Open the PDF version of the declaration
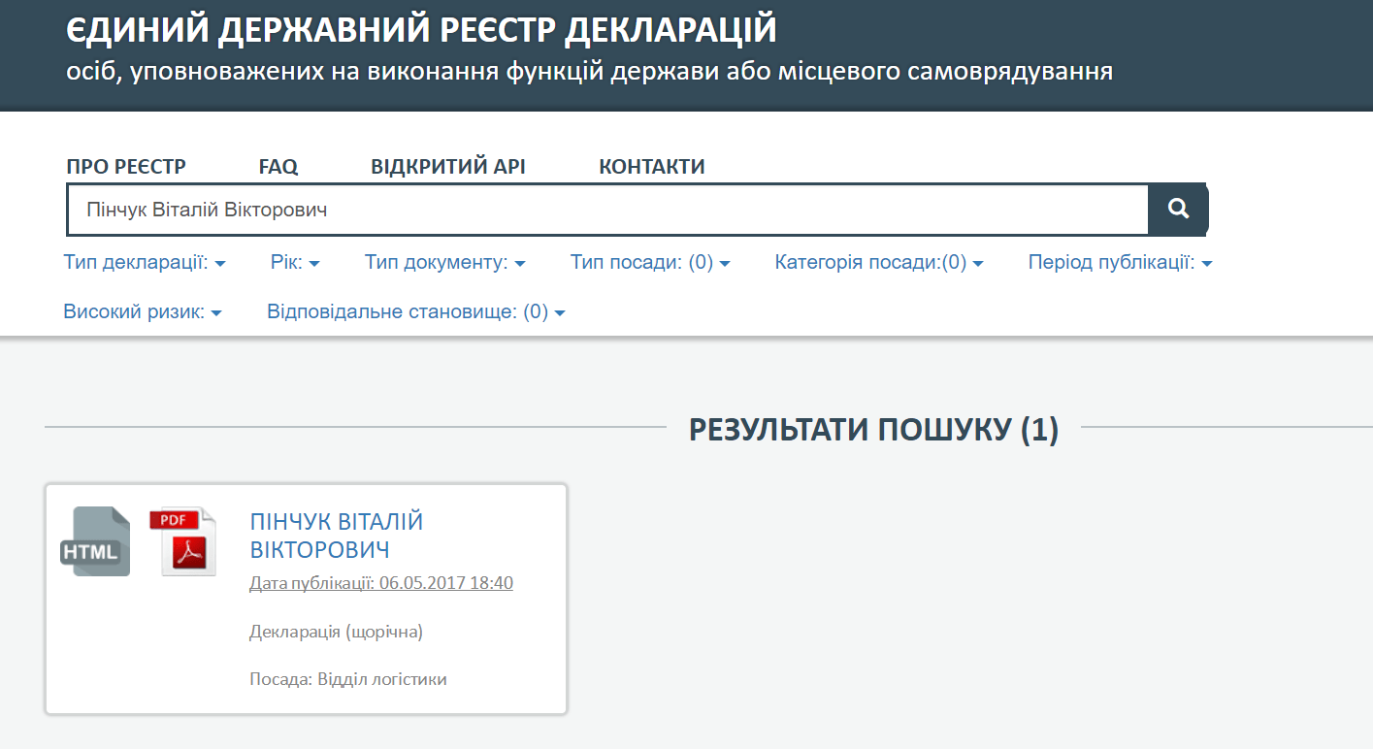 pyautogui.click(x=183, y=541)
